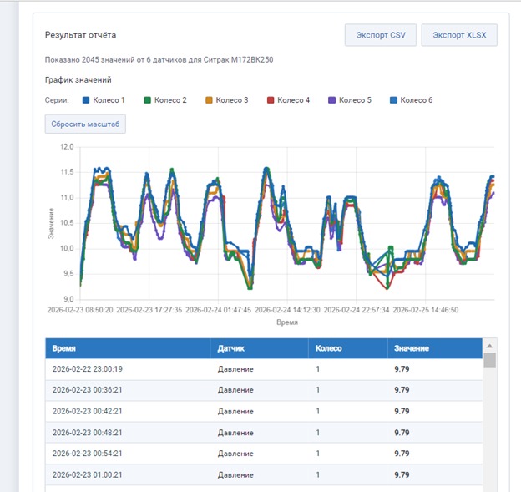Image resolution: width=521 pixels, height=492 pixels.
Task: Click the Экспорт CSV button
Action: pos(380,35)
